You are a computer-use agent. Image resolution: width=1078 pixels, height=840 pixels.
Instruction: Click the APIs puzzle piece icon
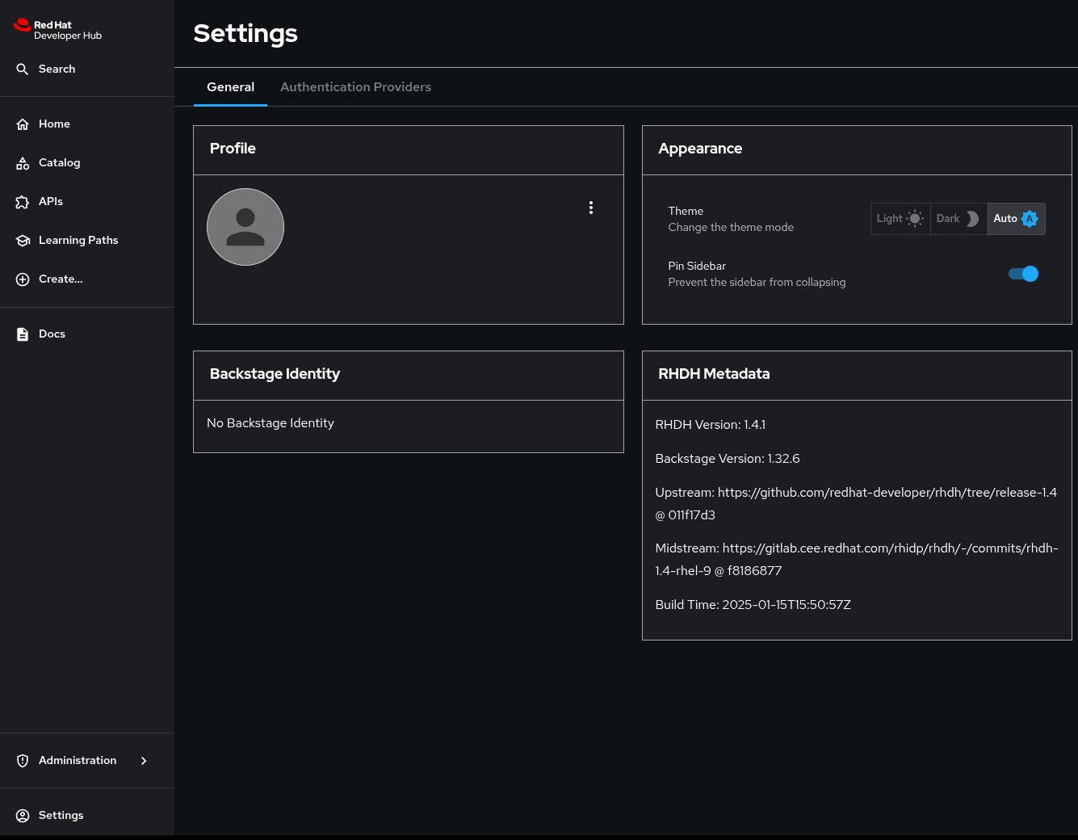[23, 202]
